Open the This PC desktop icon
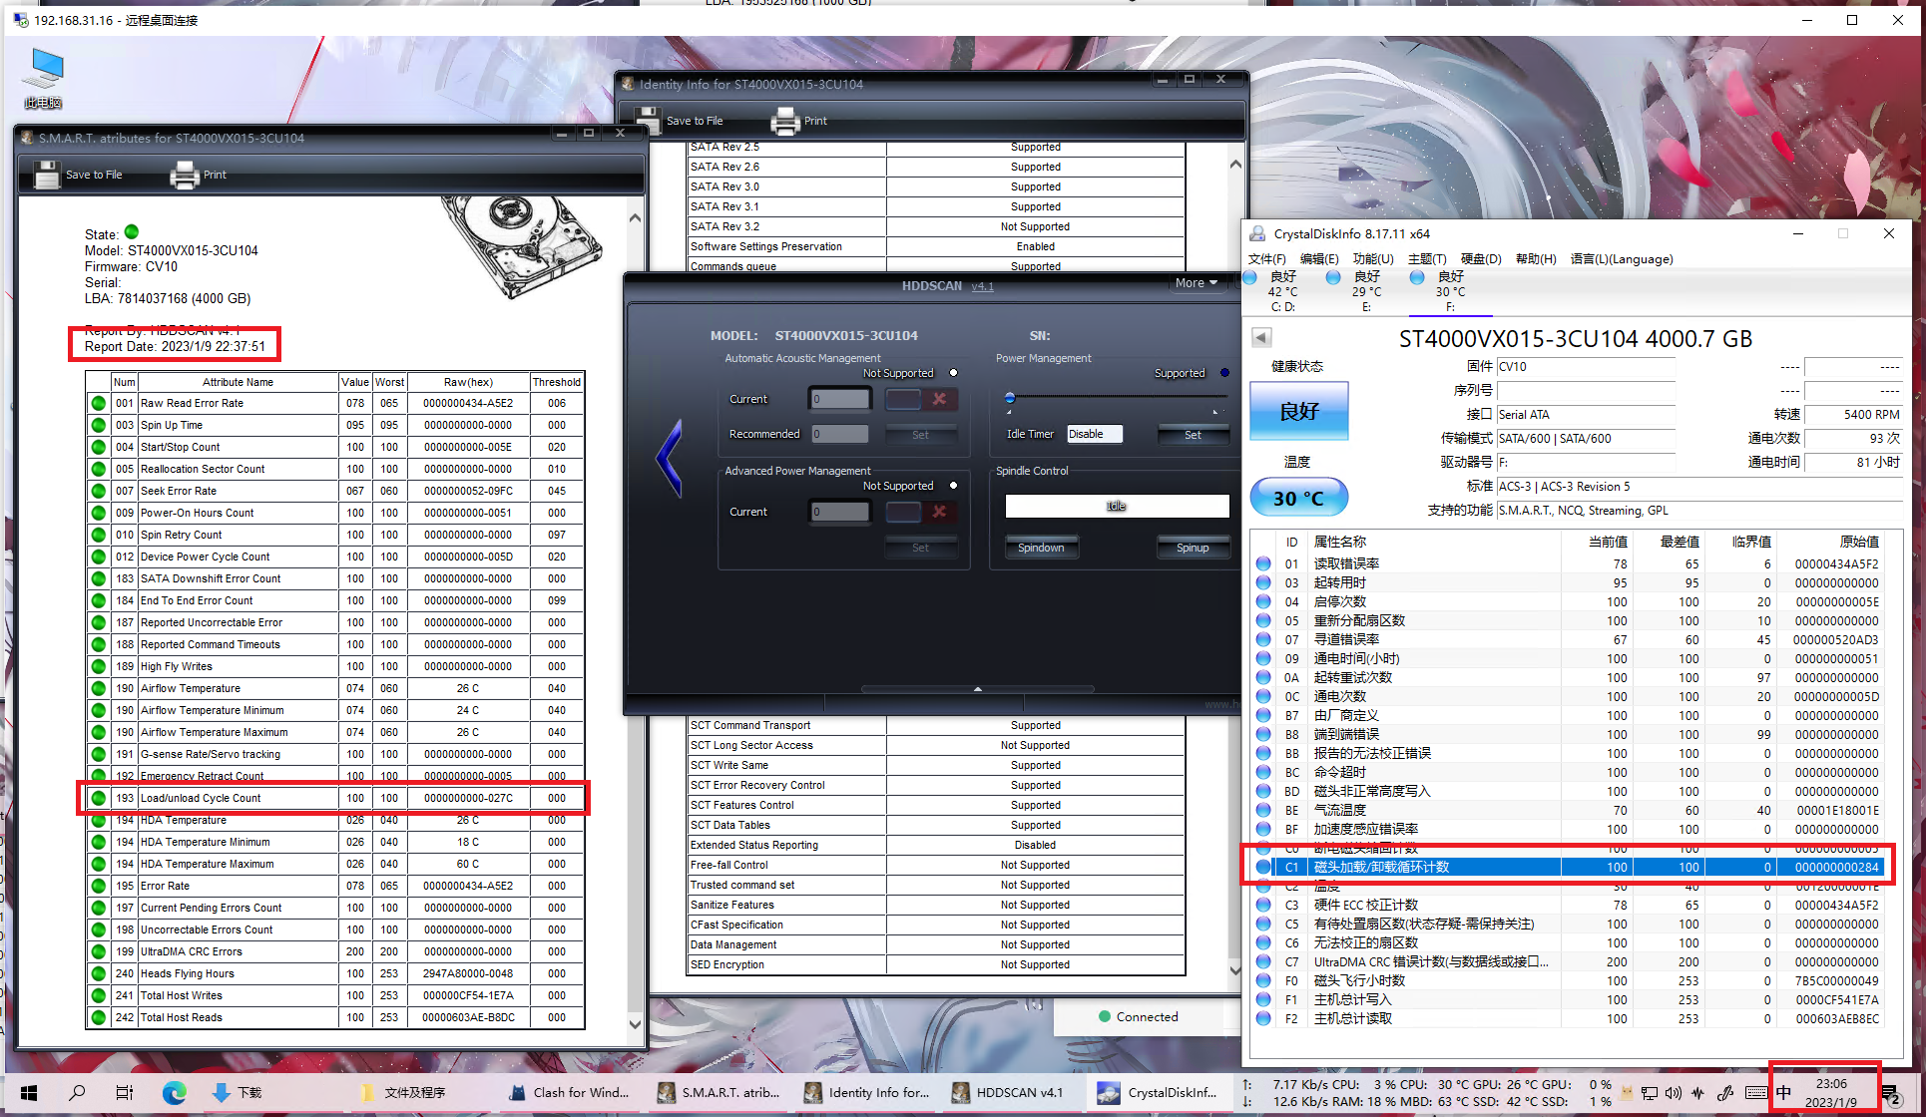Viewport: 1926px width, 1117px height. [x=44, y=78]
